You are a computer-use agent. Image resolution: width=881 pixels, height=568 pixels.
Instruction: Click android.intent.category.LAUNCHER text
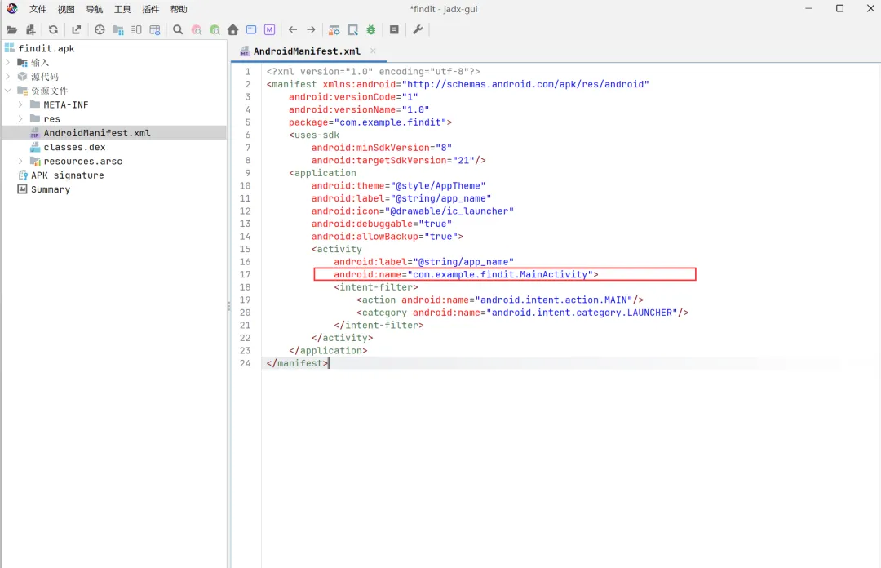(x=582, y=313)
